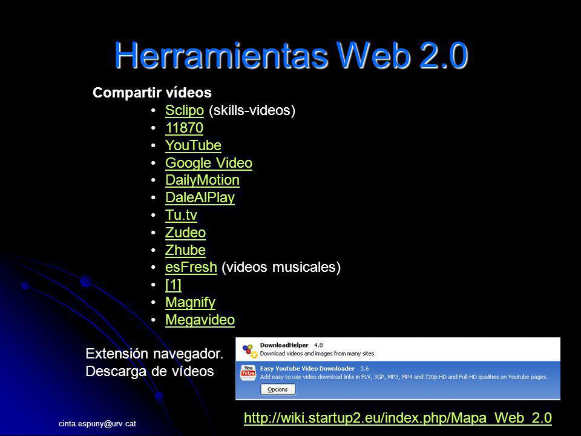581x436 pixels.
Task: Click the Herramientas Web 2.0 title
Action: coord(291,56)
